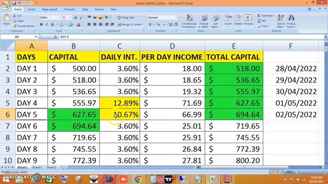Open the text Orientation options
Image resolution: width=328 pixels, height=184 pixels.
coord(107,17)
